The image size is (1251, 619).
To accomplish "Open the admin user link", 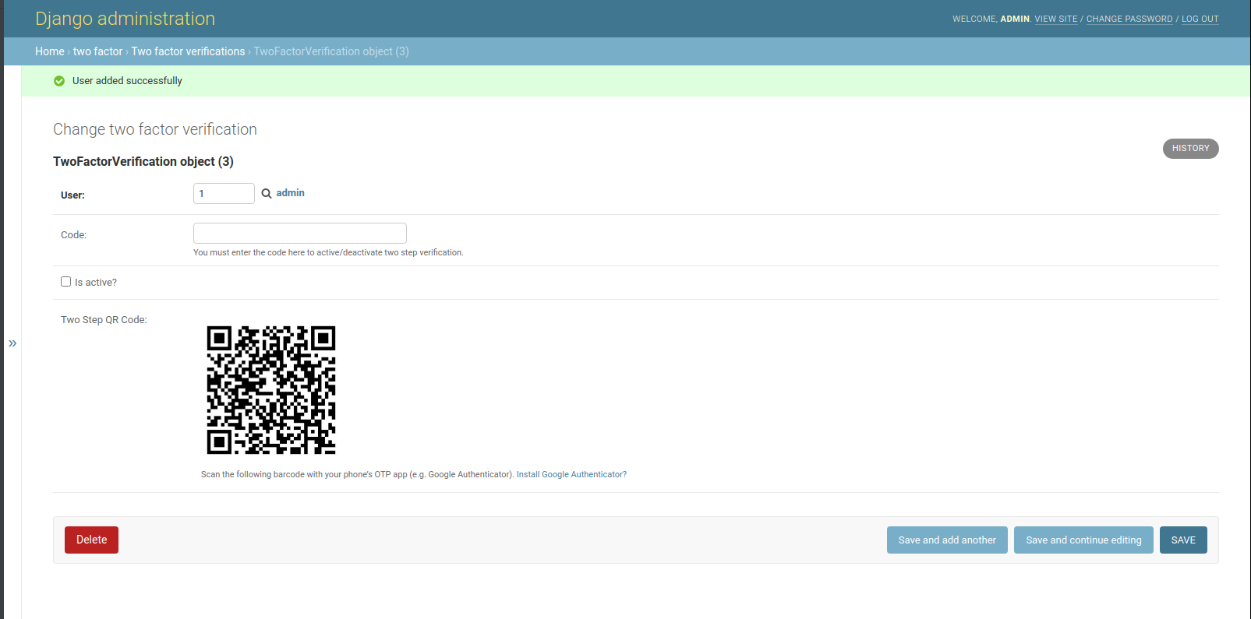I will point(290,193).
